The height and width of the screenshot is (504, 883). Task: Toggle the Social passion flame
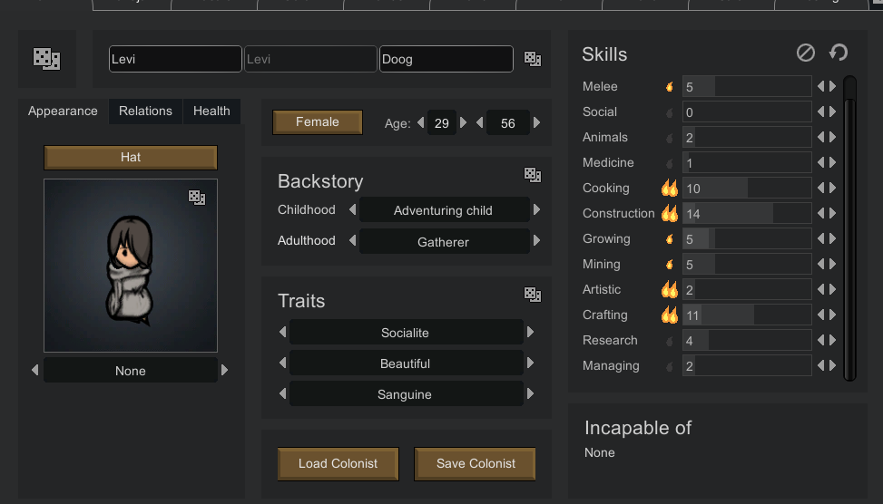[x=670, y=112]
